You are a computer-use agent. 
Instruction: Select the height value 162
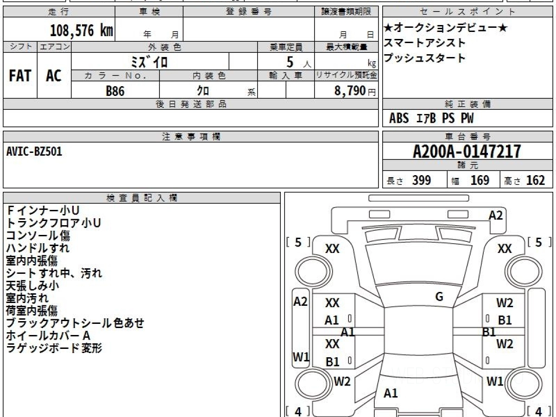coord(535,180)
